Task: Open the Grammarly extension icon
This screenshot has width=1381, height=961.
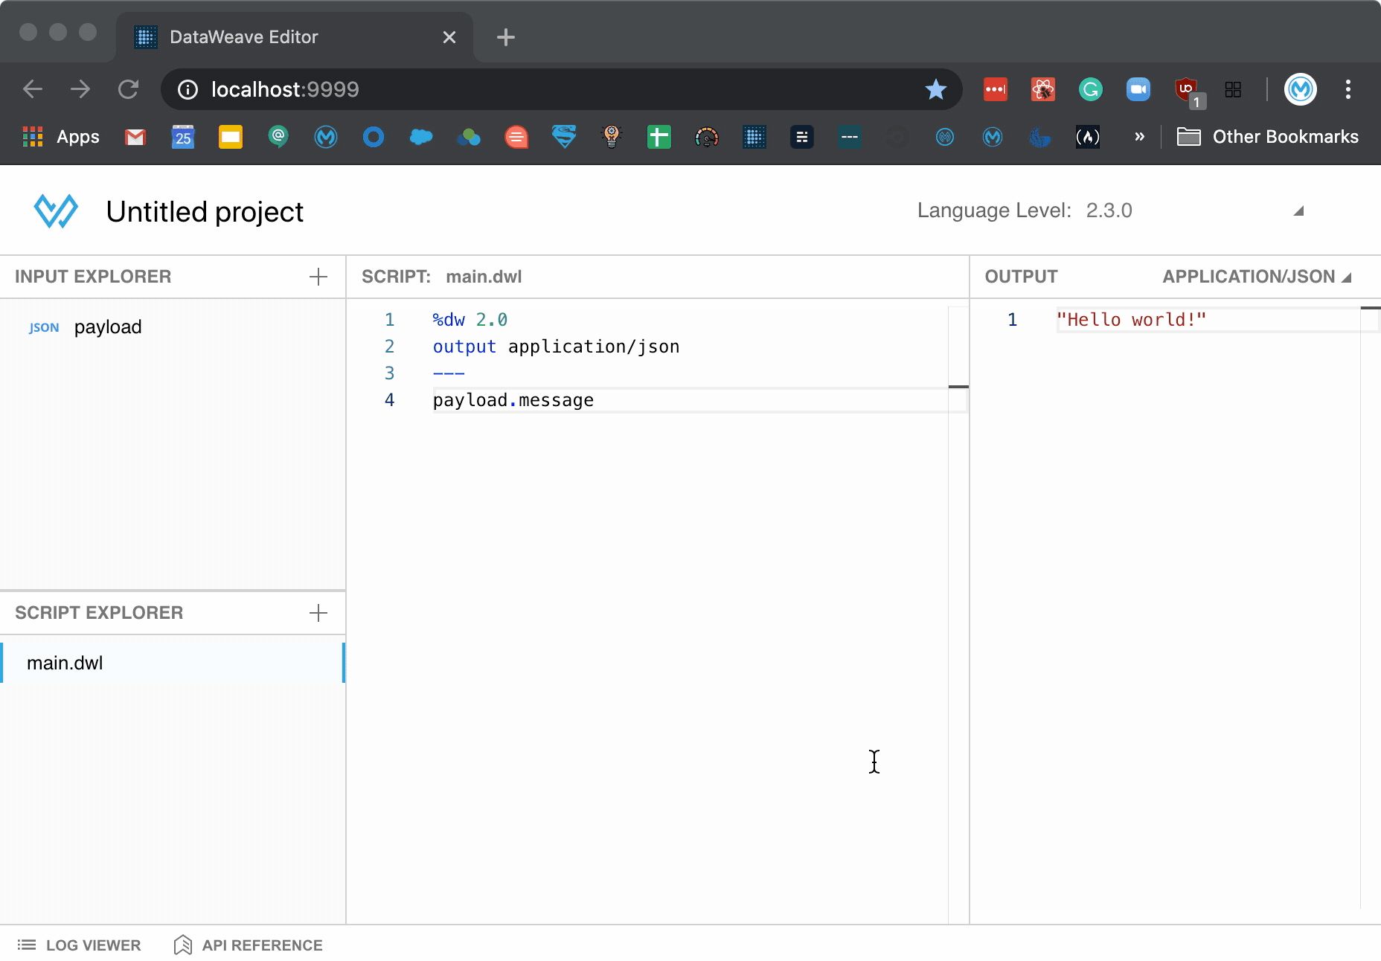Action: (1090, 90)
